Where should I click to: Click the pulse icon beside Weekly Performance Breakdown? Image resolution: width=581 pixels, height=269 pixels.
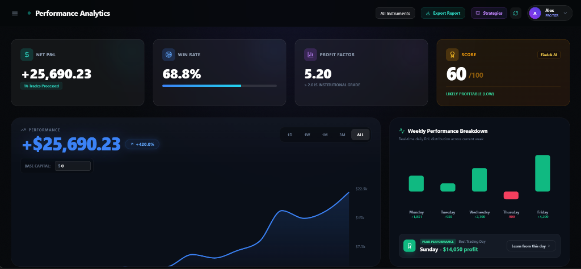(402, 131)
